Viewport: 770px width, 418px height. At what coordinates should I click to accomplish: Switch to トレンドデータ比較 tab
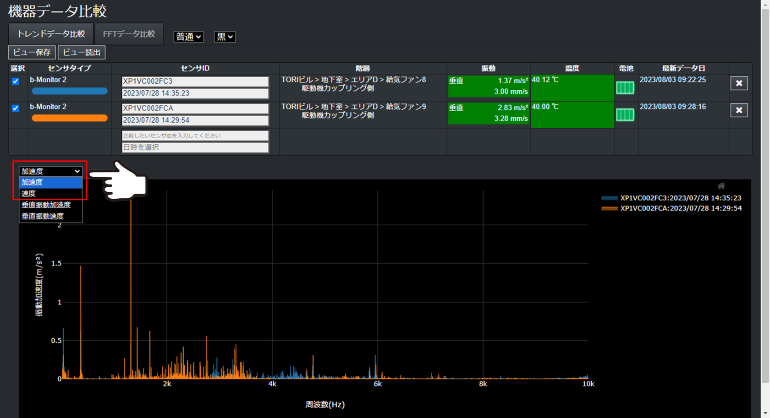point(51,34)
